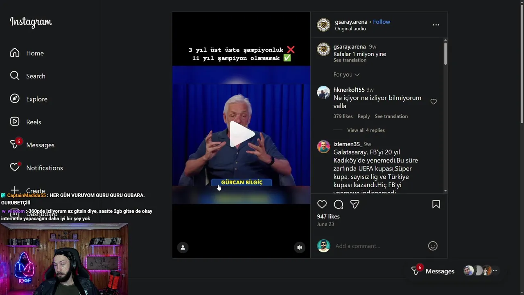
Task: Save the post with bookmark icon
Action: pos(436,204)
